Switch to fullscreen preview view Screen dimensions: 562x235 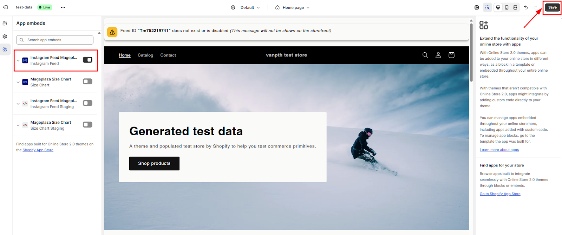515,7
